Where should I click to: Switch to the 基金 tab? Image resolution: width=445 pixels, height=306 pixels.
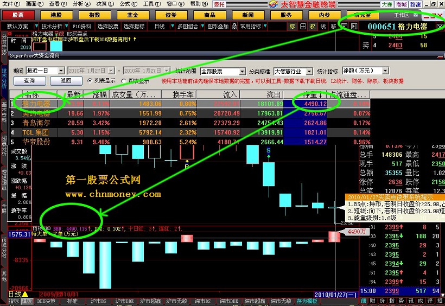(133, 15)
